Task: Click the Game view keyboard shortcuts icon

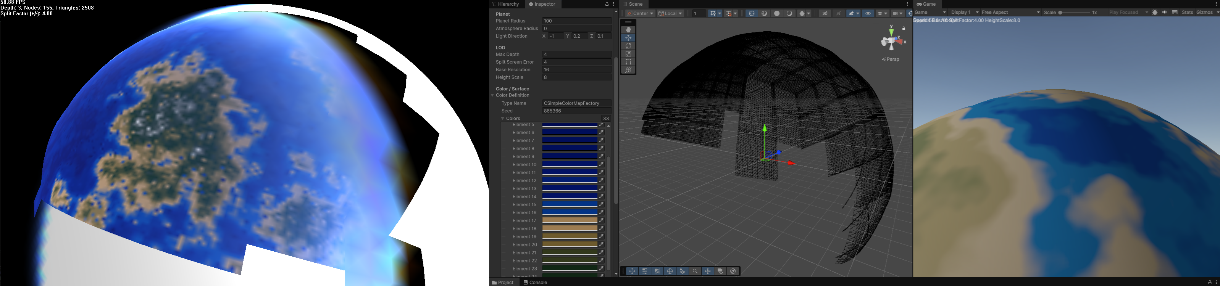Action: pyautogui.click(x=1175, y=12)
